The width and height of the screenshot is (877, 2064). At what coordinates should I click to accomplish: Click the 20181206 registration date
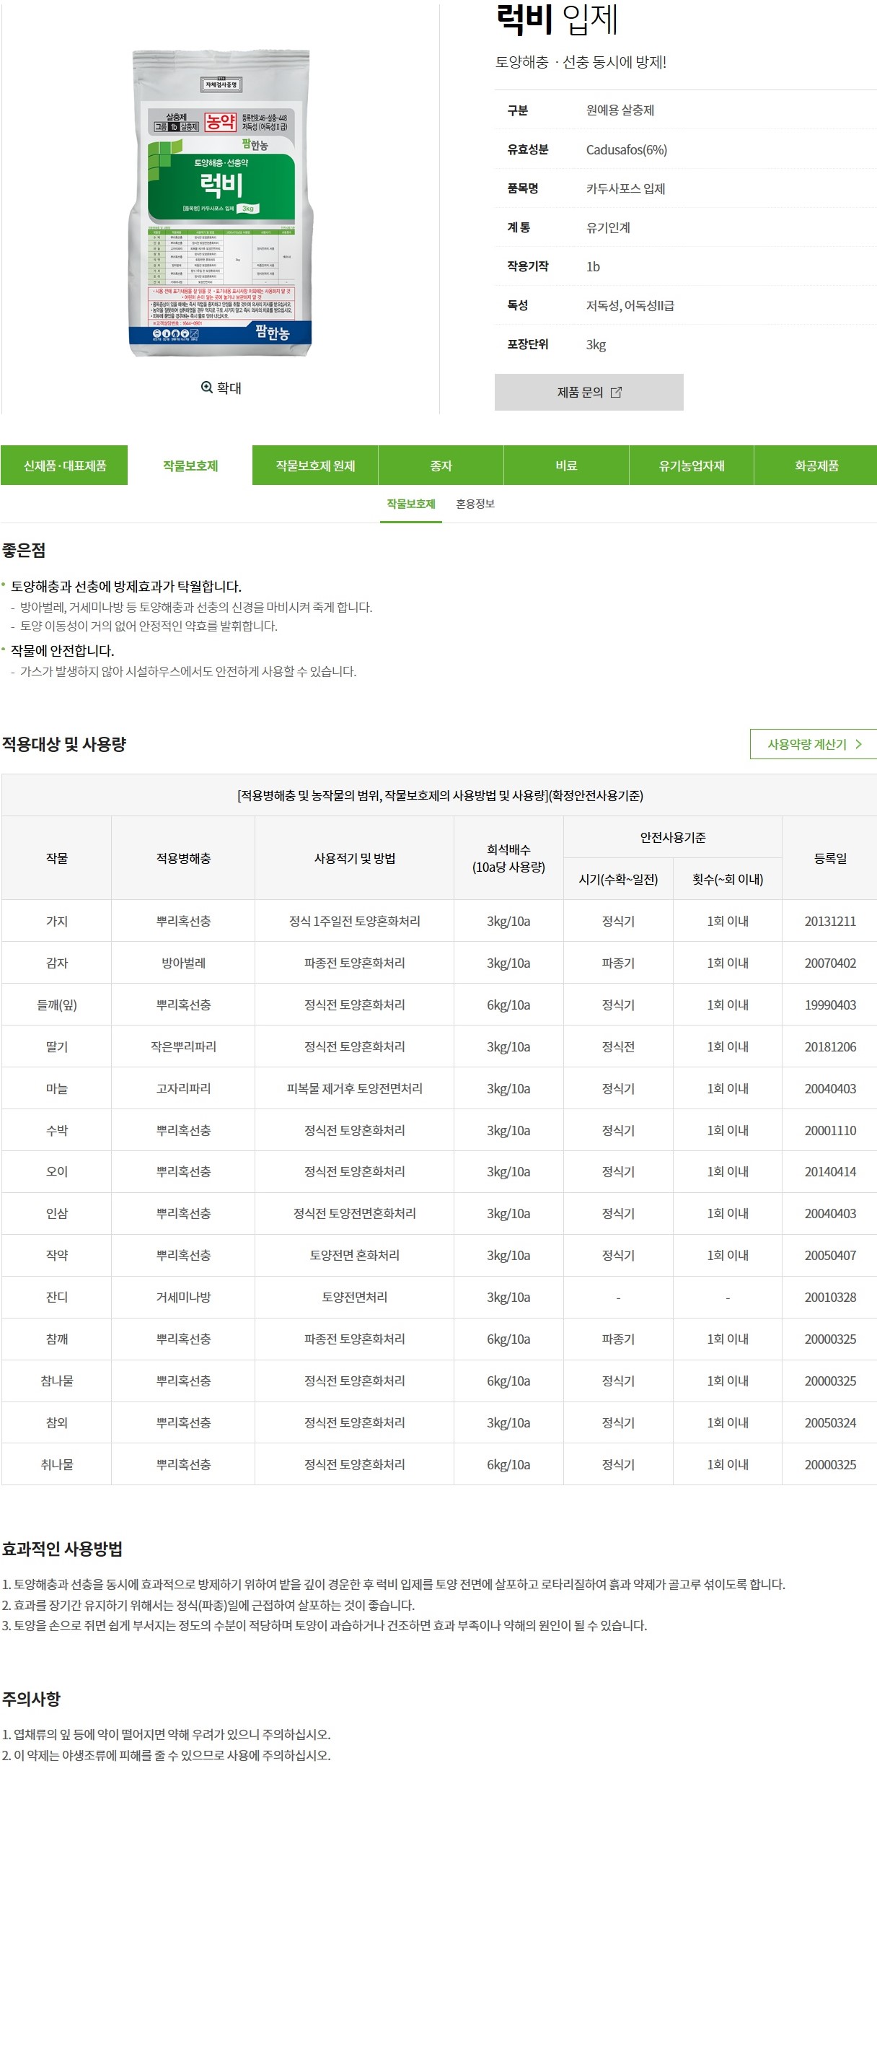pyautogui.click(x=831, y=1046)
